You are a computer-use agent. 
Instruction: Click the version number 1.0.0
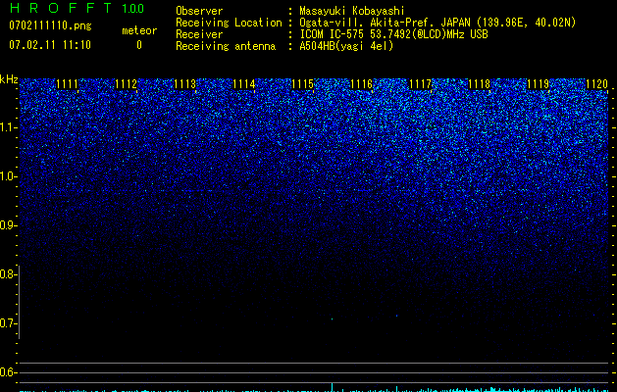133,8
